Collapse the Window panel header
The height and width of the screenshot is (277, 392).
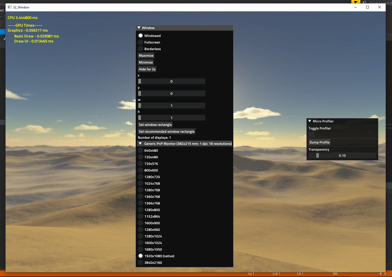pyautogui.click(x=139, y=28)
